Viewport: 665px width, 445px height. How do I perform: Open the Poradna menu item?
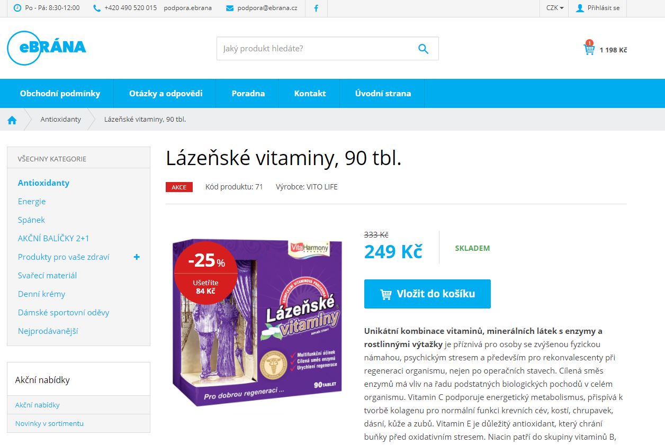click(248, 93)
